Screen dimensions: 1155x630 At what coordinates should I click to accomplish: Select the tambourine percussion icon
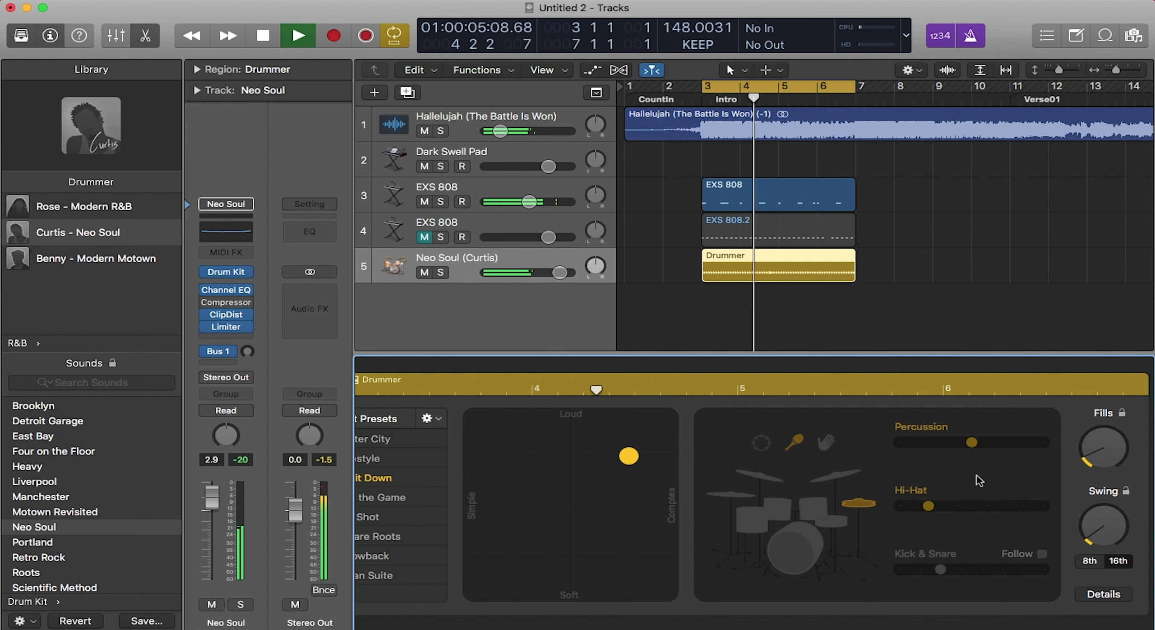pyautogui.click(x=761, y=442)
